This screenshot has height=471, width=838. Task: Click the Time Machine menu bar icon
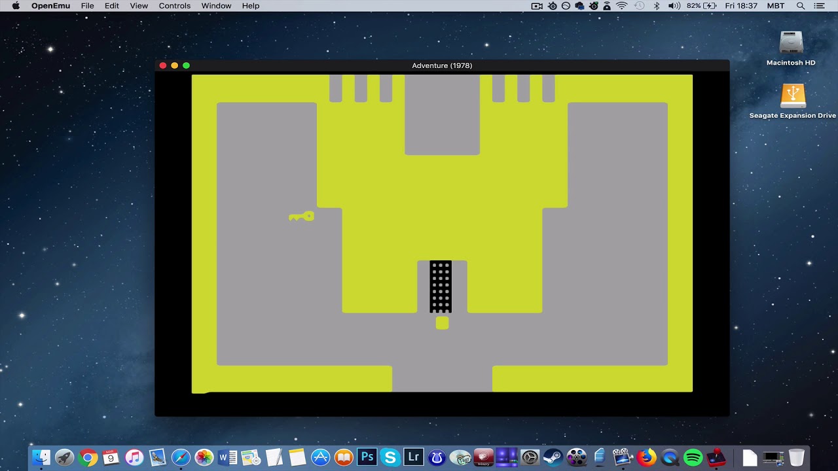pyautogui.click(x=640, y=6)
